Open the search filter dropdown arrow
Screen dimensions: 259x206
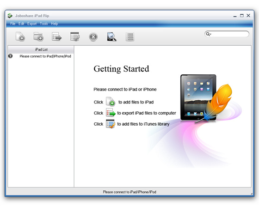pos(210,34)
